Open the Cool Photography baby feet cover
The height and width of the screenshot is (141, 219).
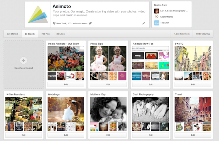[151, 109]
